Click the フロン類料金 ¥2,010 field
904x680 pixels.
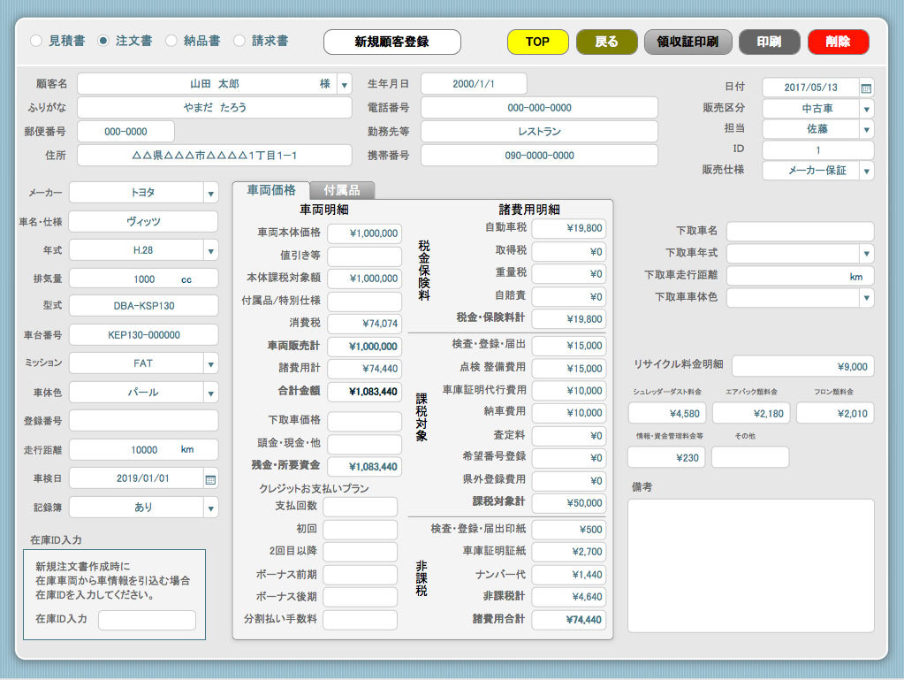coord(835,414)
